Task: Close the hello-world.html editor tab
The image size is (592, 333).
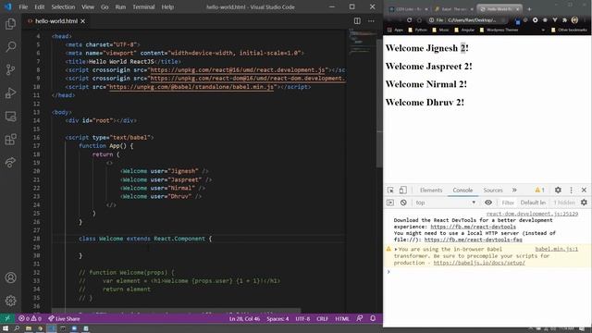Action: tap(82, 21)
